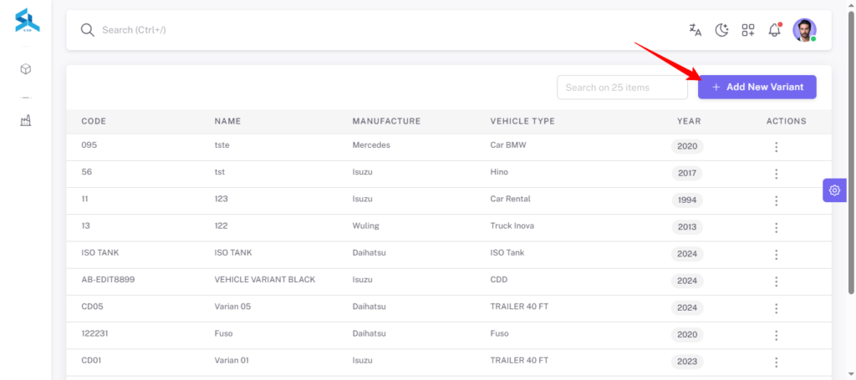Screen dimensions: 856x380
Task: Sort by the MANUFACTURE column header
Action: point(386,121)
